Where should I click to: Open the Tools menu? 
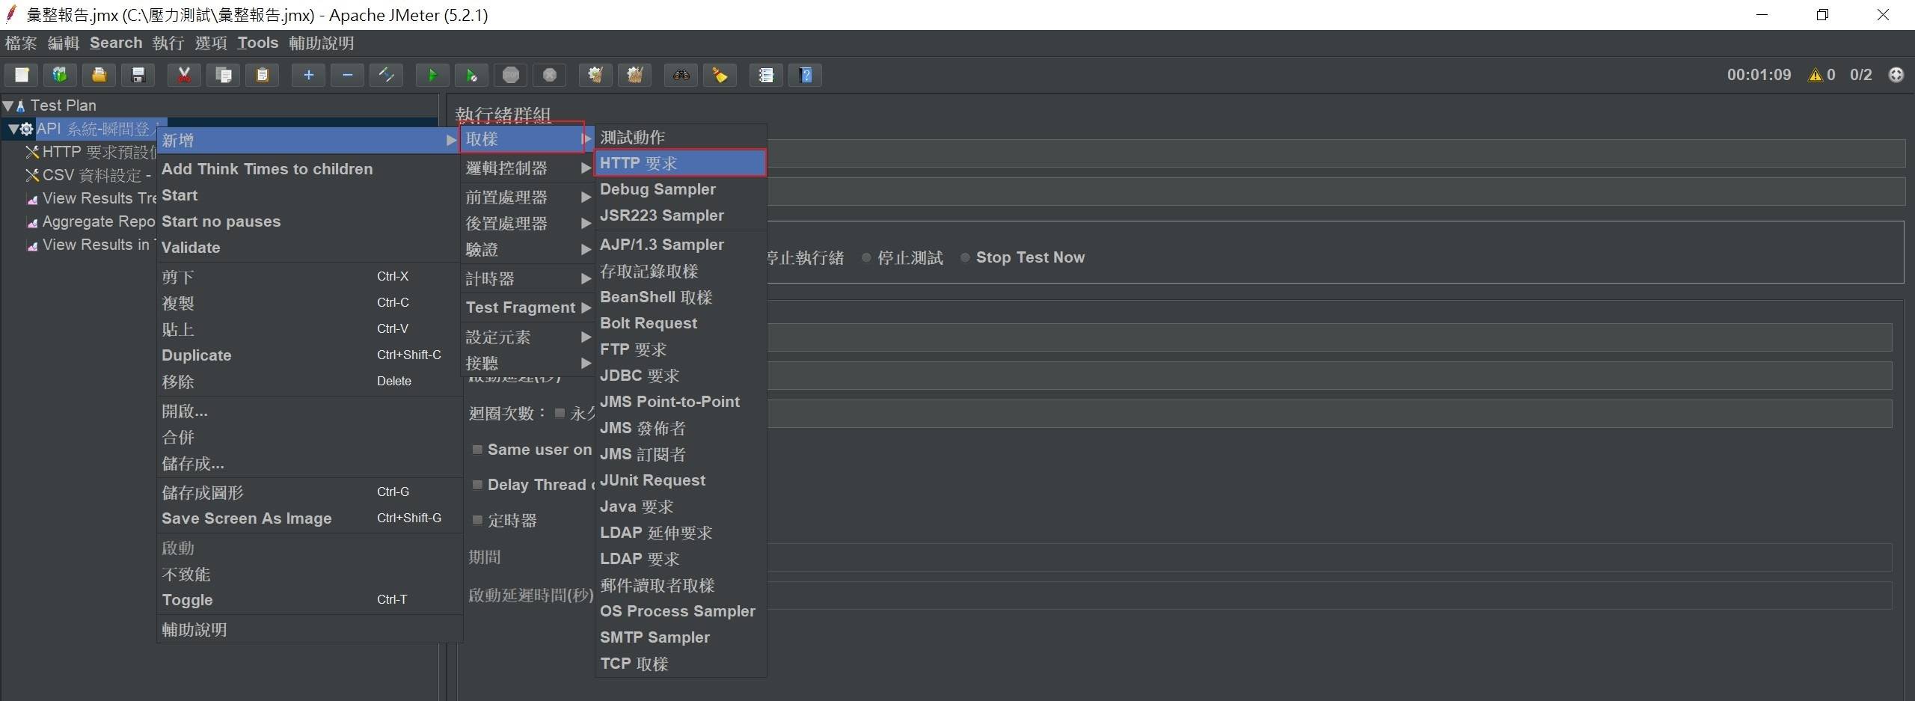(258, 43)
